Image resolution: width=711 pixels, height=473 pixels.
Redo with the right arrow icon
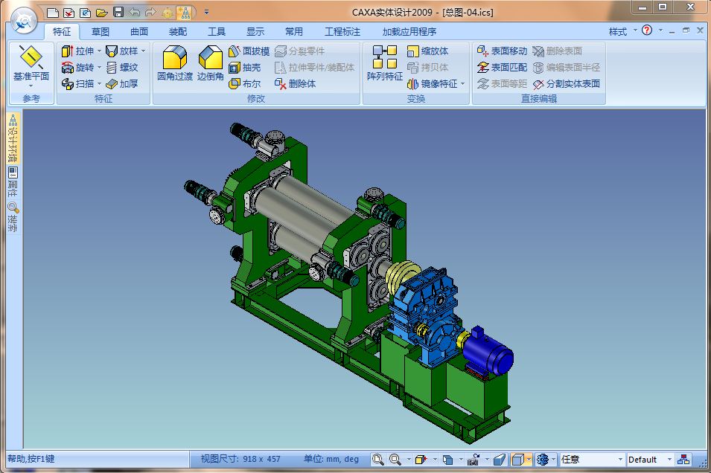pos(150,12)
